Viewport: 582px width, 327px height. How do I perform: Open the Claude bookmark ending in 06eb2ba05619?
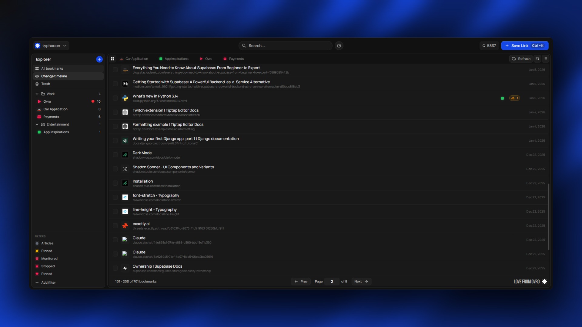coord(329,254)
